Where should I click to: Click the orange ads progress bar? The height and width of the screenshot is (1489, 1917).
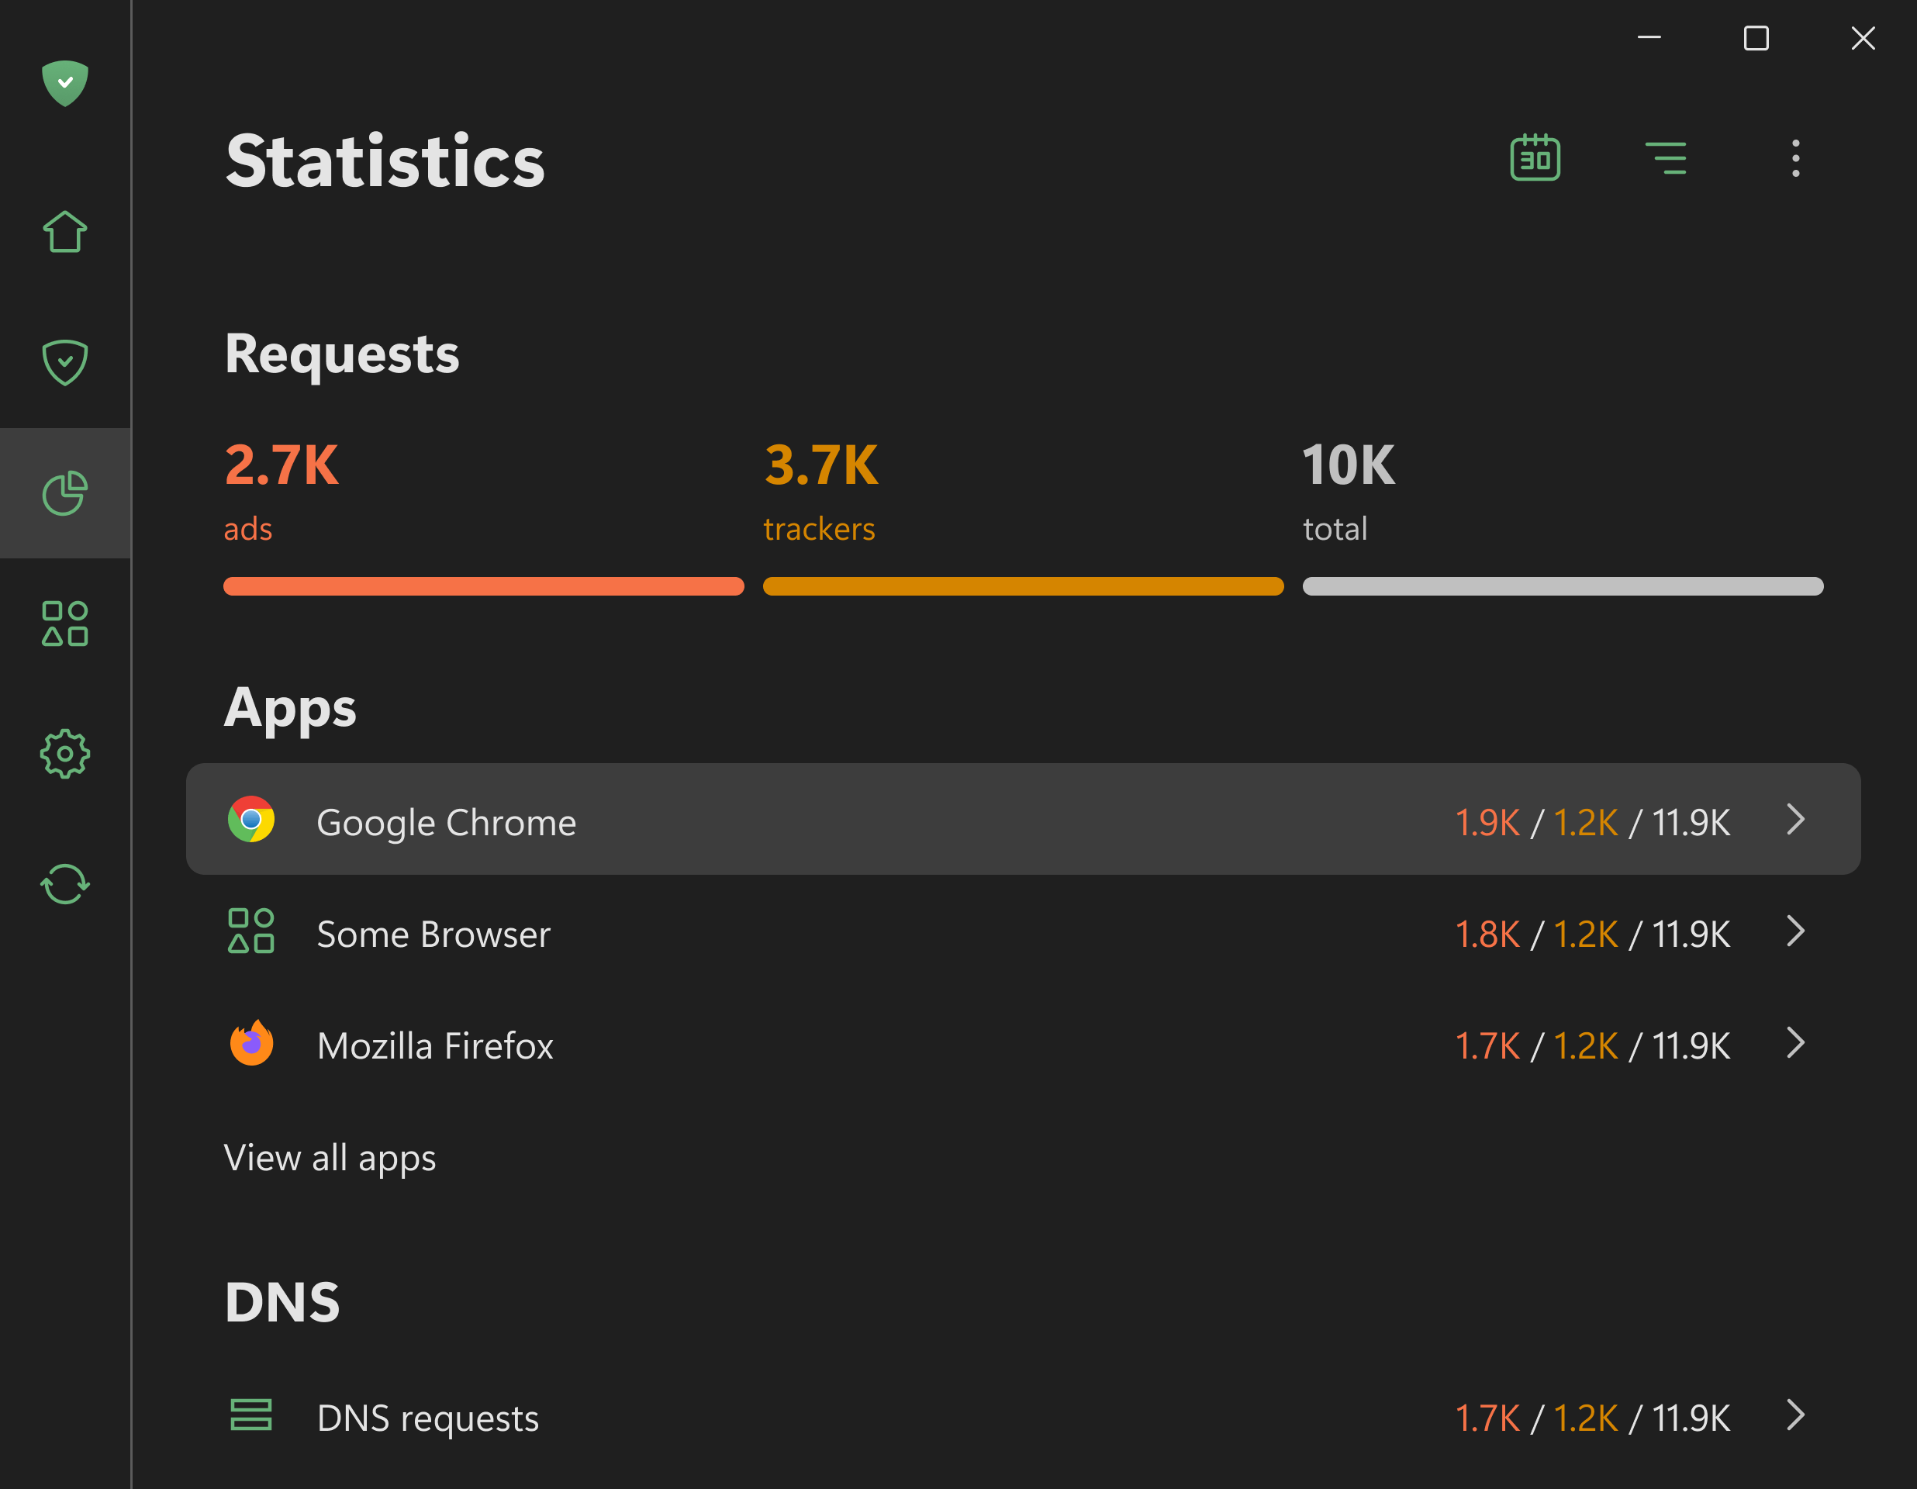[x=484, y=586]
